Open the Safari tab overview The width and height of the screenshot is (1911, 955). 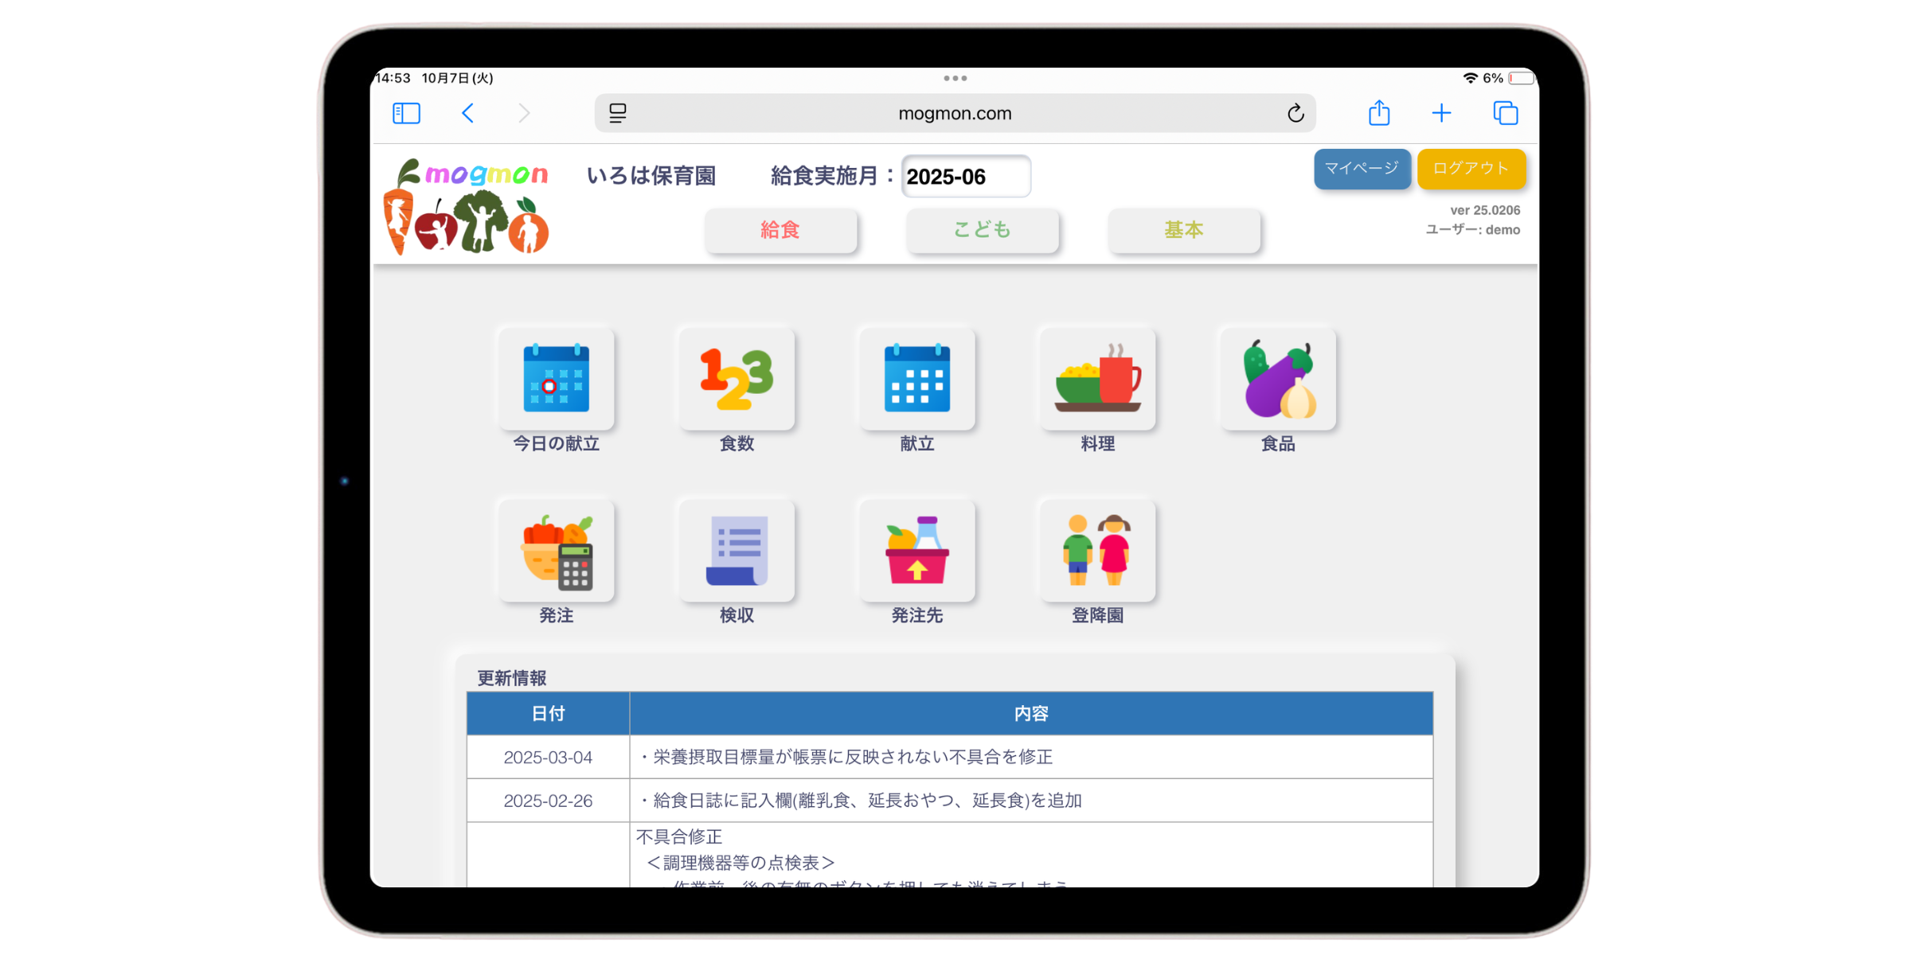point(1505,114)
